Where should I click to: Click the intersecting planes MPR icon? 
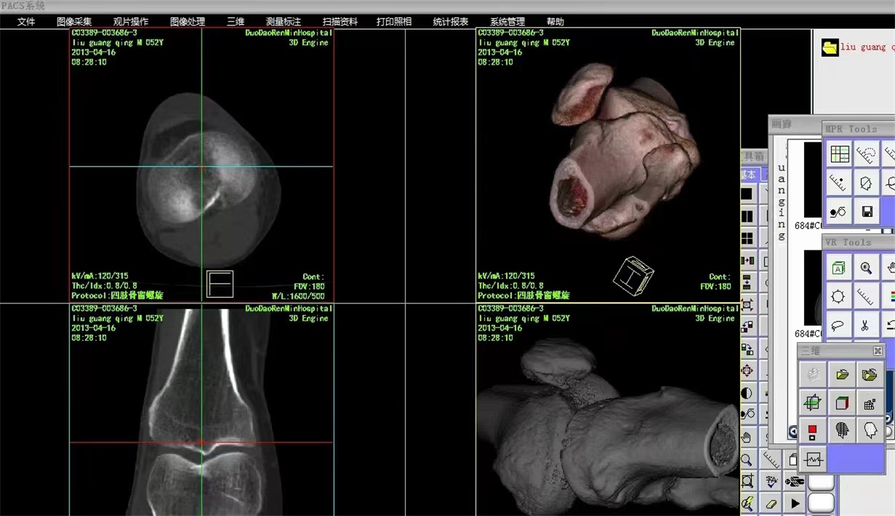tap(813, 402)
